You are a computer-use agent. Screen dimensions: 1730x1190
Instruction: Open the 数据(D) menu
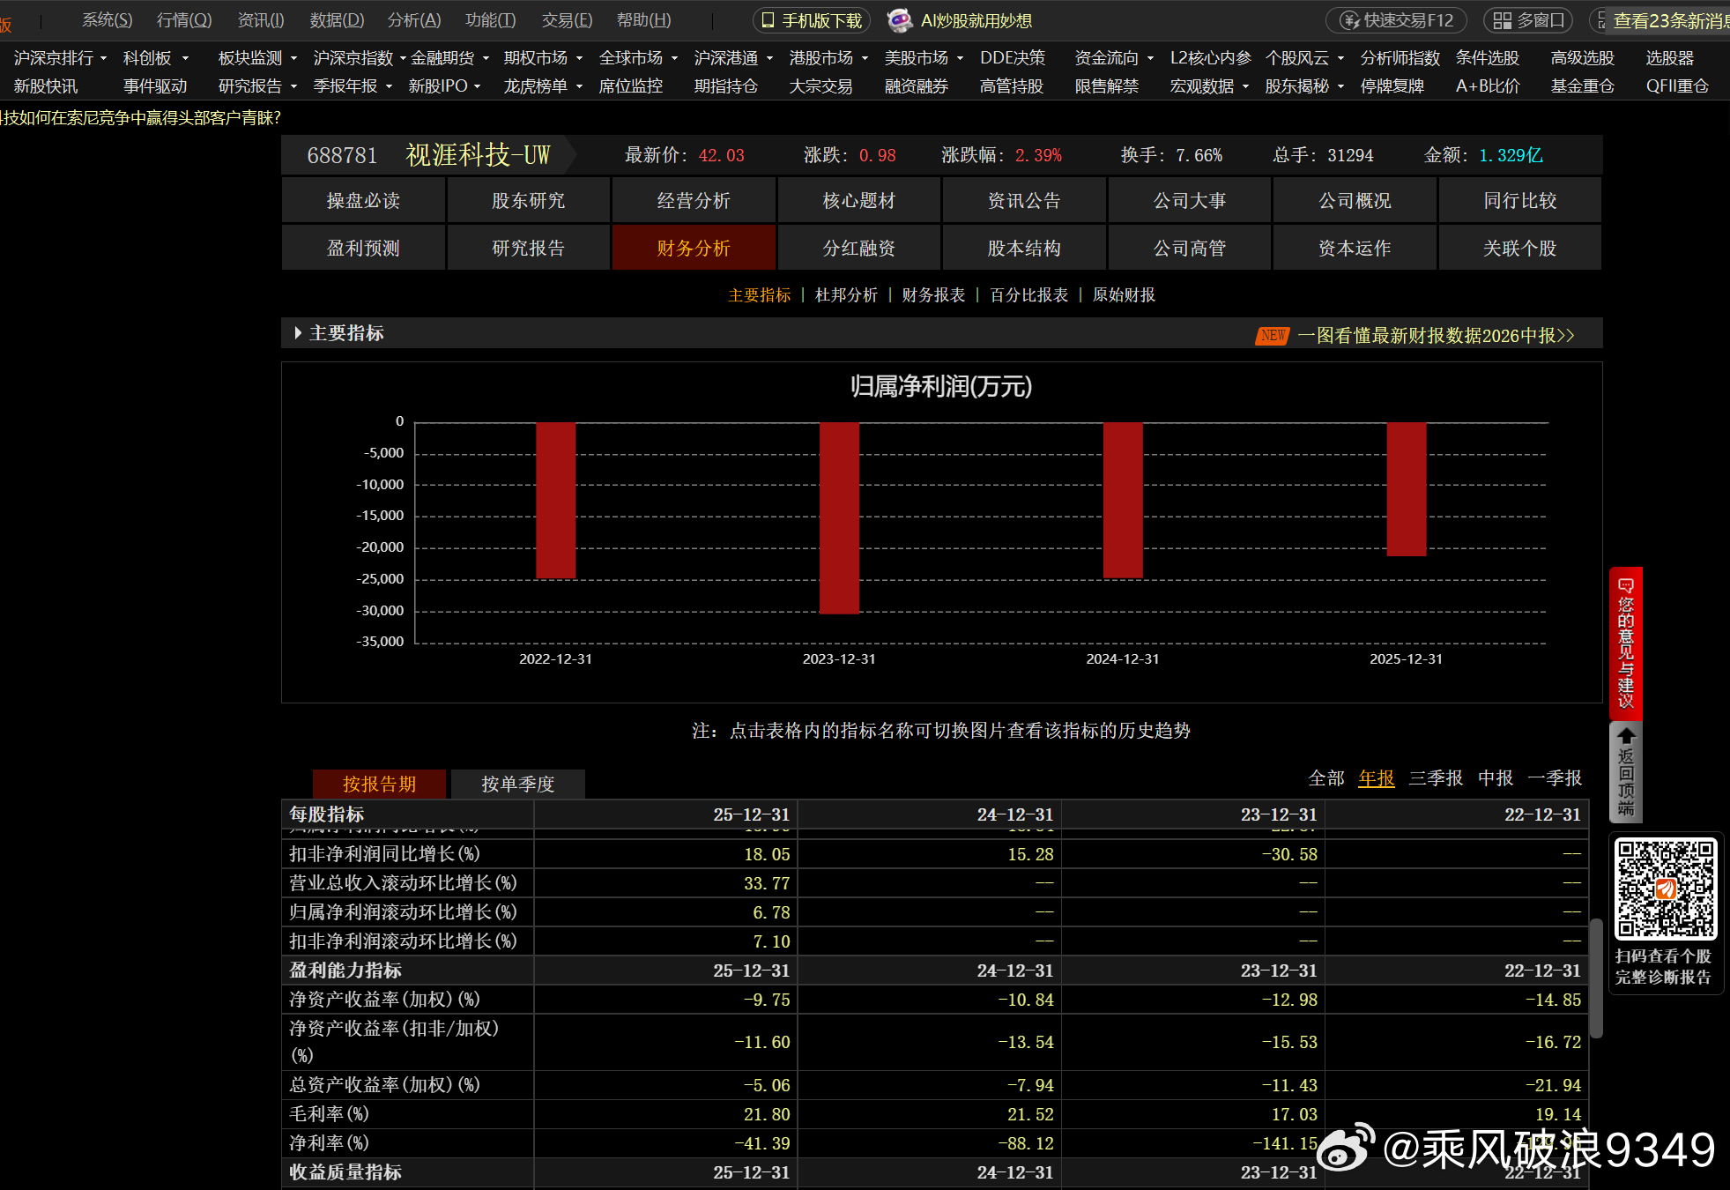pos(337,20)
